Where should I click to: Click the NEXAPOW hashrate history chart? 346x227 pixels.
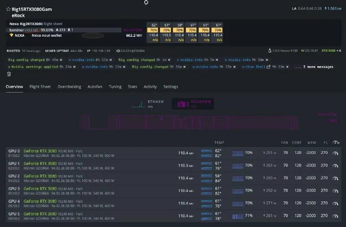pos(190,122)
